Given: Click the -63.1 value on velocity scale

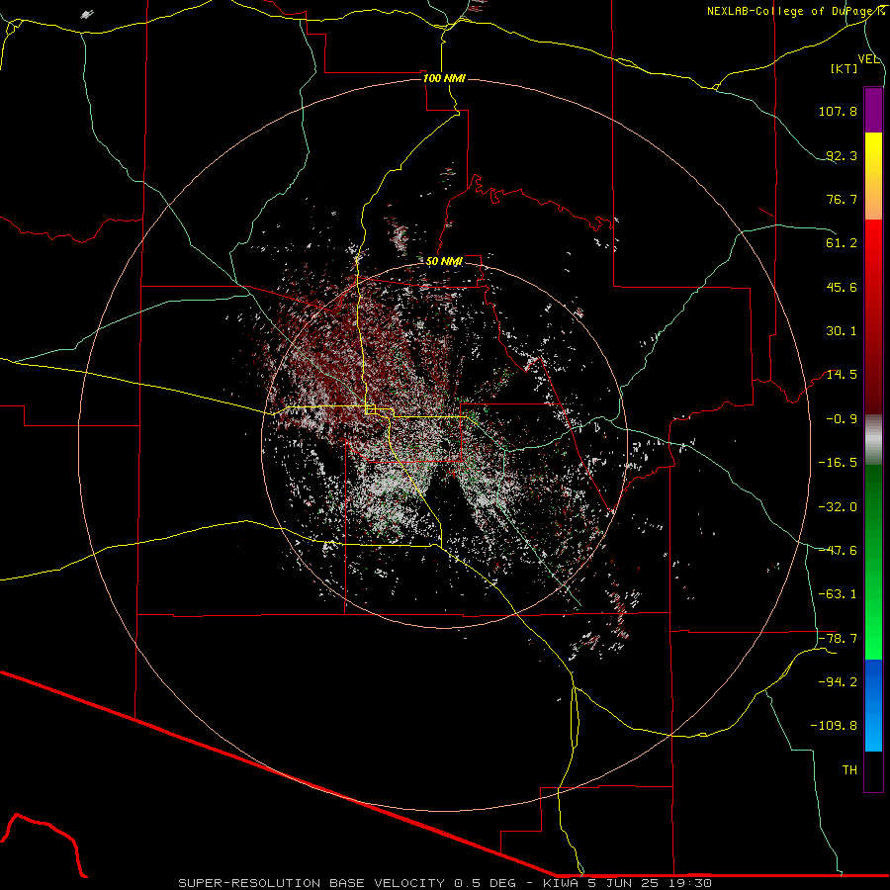Looking at the screenshot, I should pyautogui.click(x=838, y=594).
